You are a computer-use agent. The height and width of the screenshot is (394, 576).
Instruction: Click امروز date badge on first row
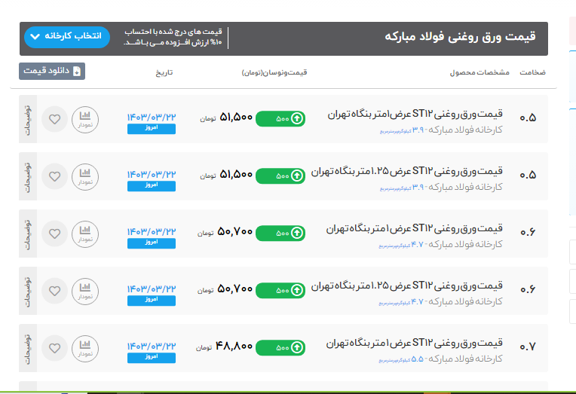click(152, 129)
